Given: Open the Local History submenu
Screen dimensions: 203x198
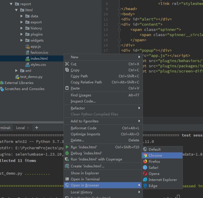Looking at the screenshot, I should [x=103, y=192].
